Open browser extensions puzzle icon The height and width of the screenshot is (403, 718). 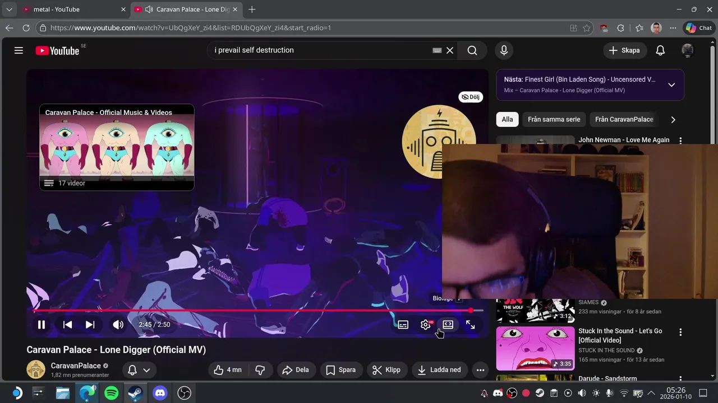(620, 28)
